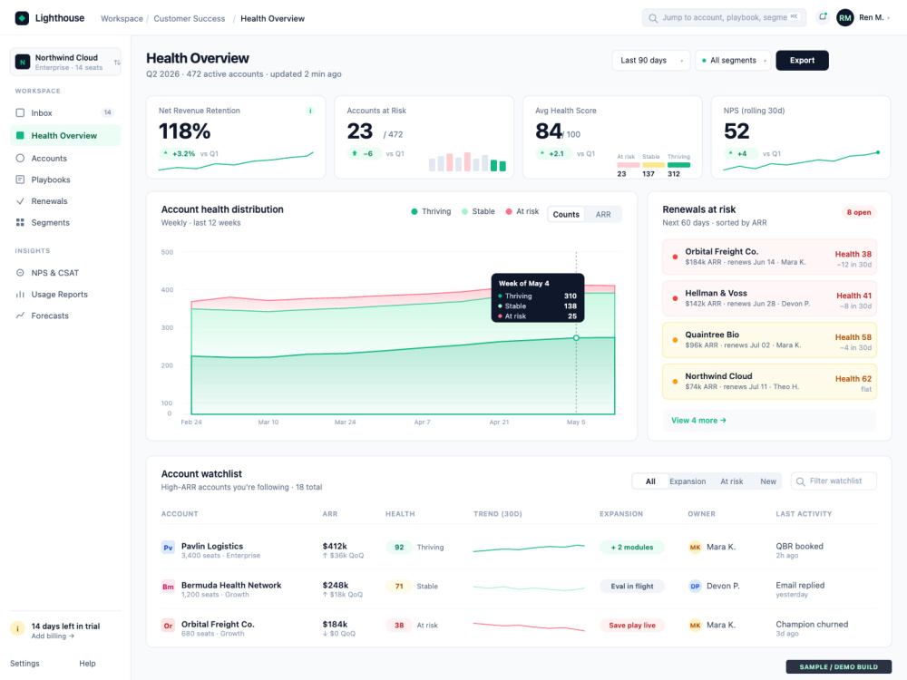Open Help in the sidebar footer

coord(87,664)
